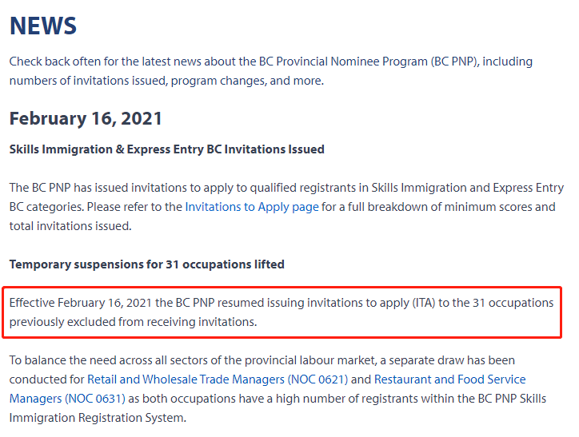Click the 'total invitations issued.' line
579x437 pixels.
(x=70, y=226)
